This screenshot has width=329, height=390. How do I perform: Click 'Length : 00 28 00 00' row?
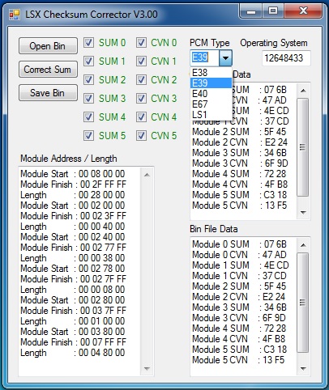click(73, 195)
